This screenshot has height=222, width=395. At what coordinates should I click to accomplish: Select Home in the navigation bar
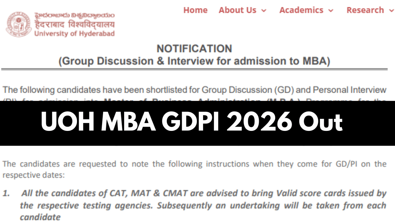[196, 10]
